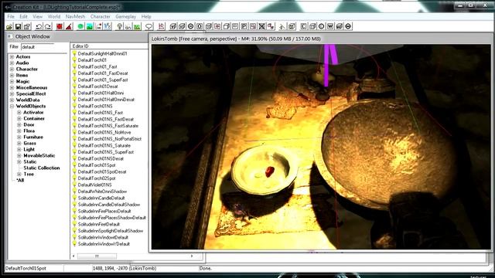Redo the last undone action

pyautogui.click(x=48, y=26)
